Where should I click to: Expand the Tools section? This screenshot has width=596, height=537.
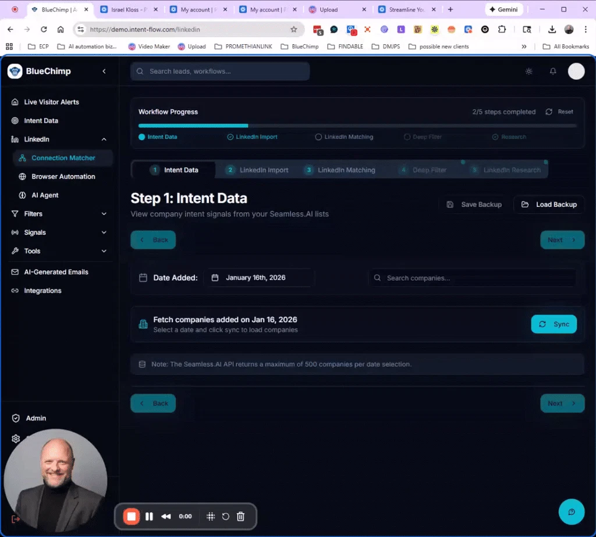pyautogui.click(x=58, y=251)
